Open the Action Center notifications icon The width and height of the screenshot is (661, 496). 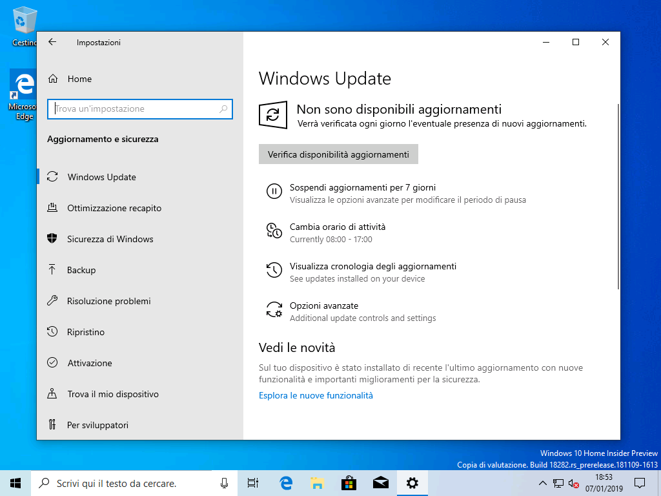point(640,483)
